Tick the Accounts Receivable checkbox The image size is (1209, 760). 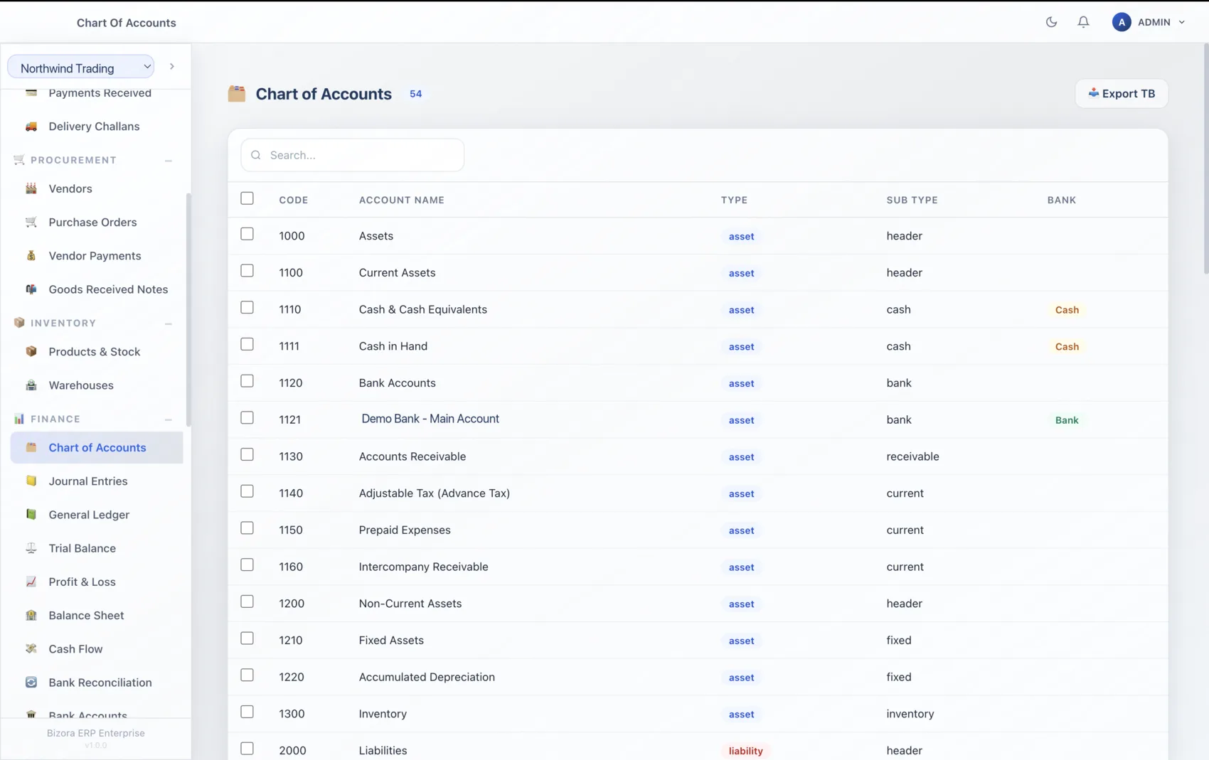tap(247, 454)
